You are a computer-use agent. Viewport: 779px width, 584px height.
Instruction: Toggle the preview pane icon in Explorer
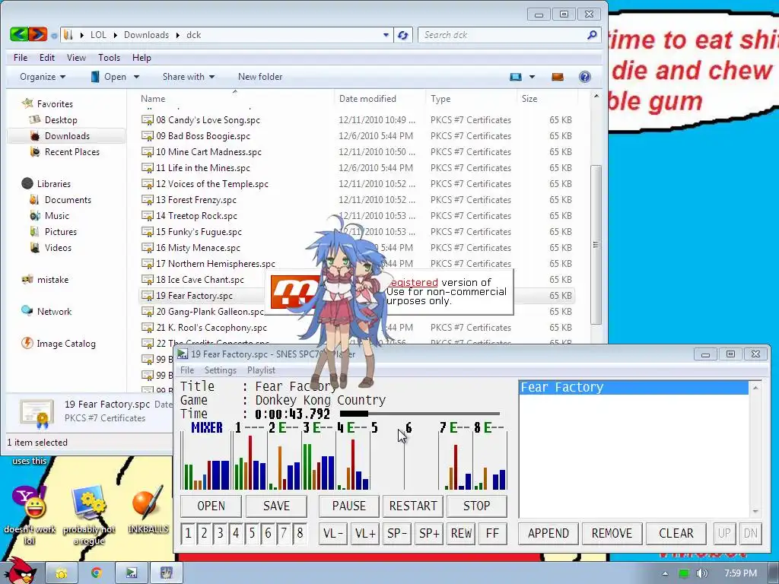click(x=558, y=77)
